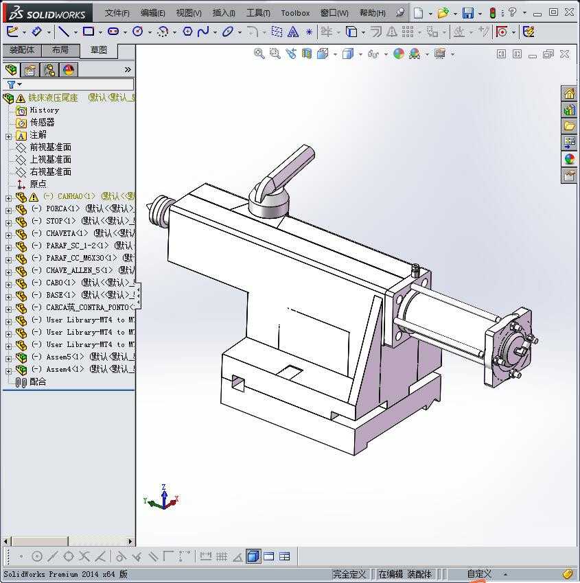The image size is (580, 583).
Task: Select the CABO<1> component row
Action: (75, 283)
